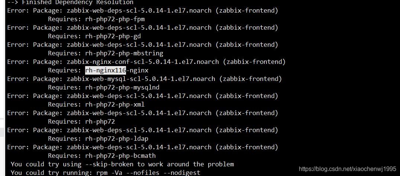
Task: Click the rh-php72-php-fpm requirement text
Action: (x=115, y=19)
